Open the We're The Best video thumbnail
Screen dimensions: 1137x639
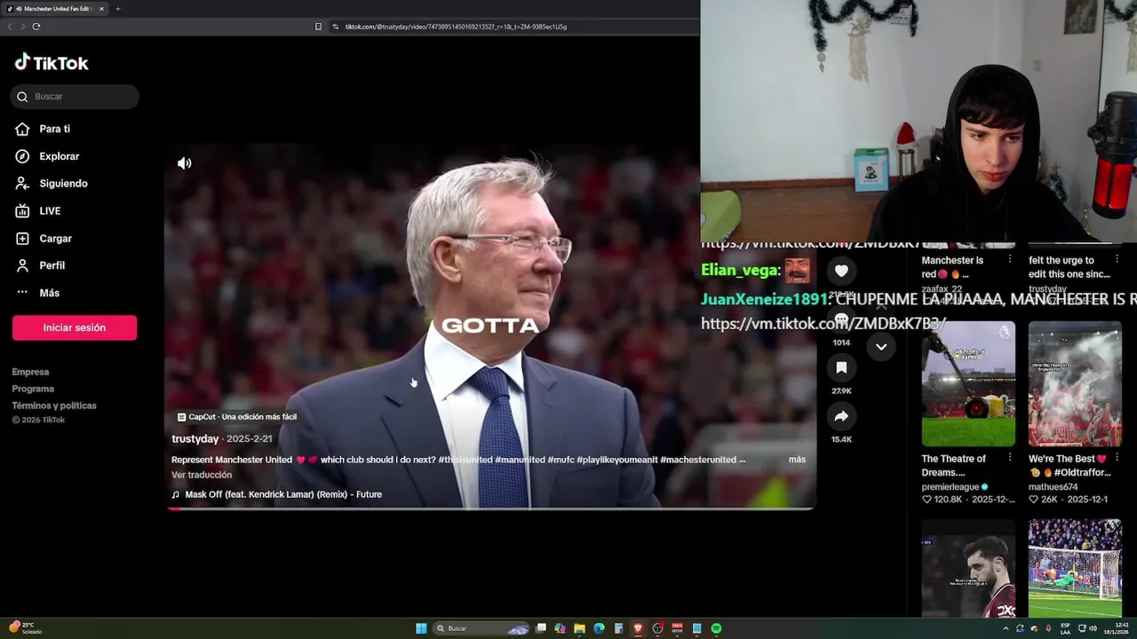click(1075, 383)
